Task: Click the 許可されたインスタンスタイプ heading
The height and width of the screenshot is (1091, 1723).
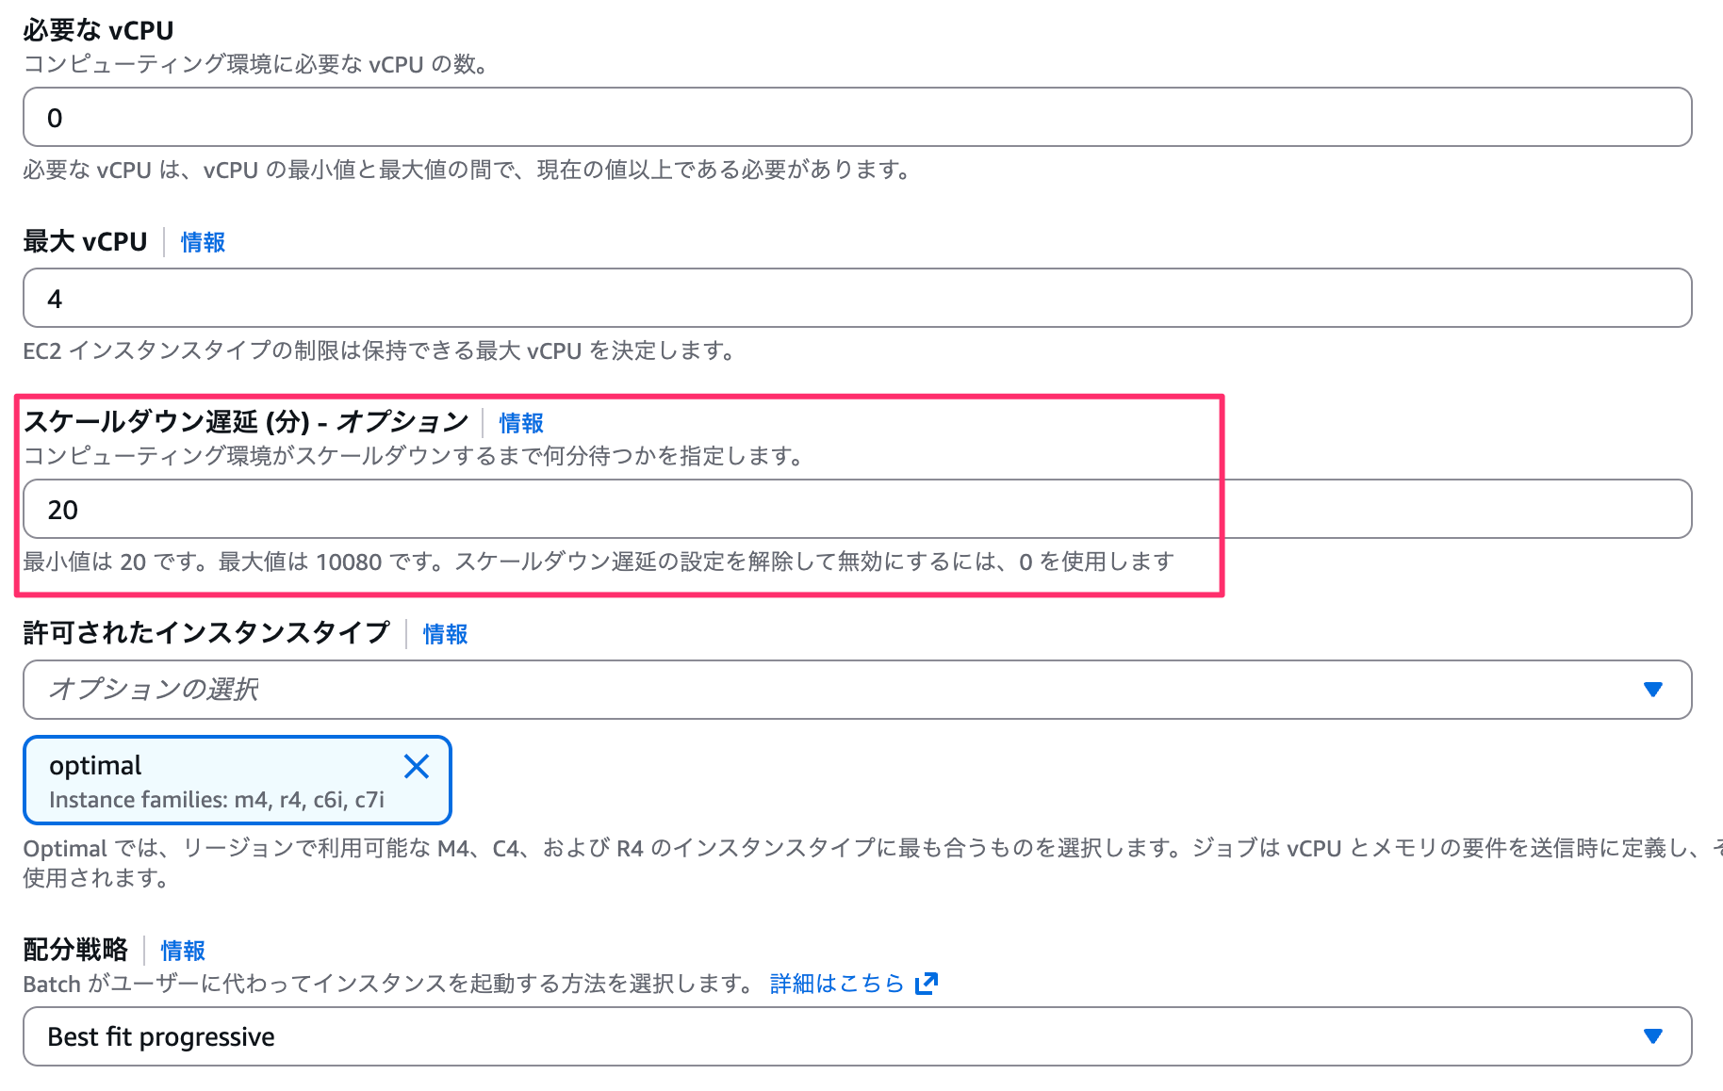Action: (x=205, y=633)
